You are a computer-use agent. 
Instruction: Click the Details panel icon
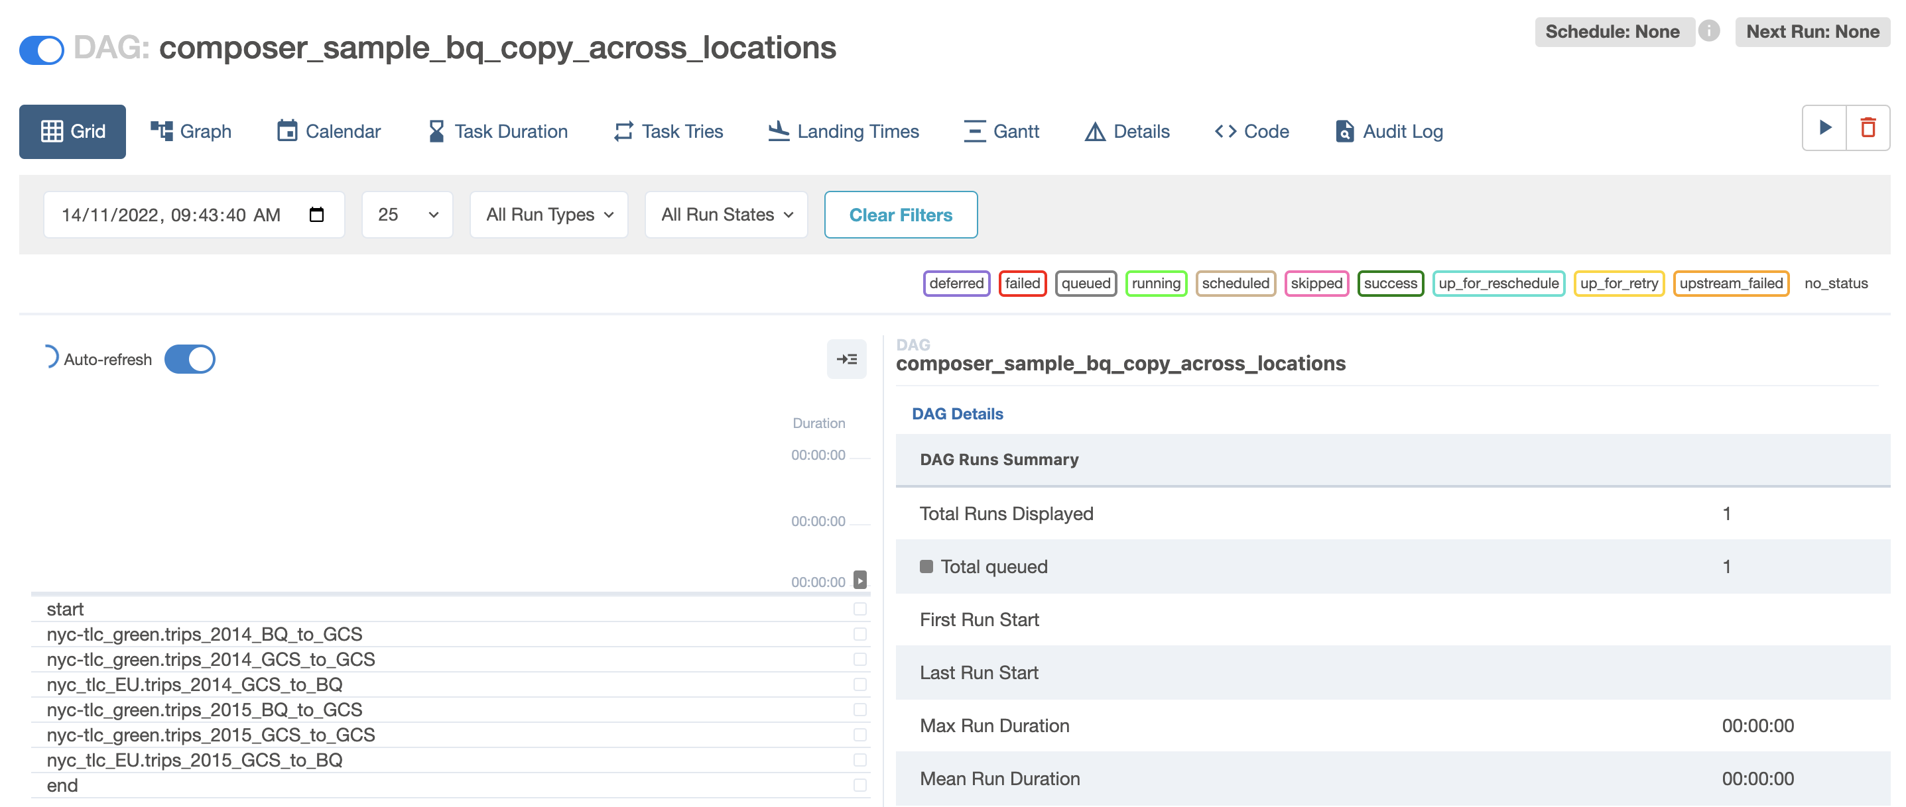click(x=848, y=359)
